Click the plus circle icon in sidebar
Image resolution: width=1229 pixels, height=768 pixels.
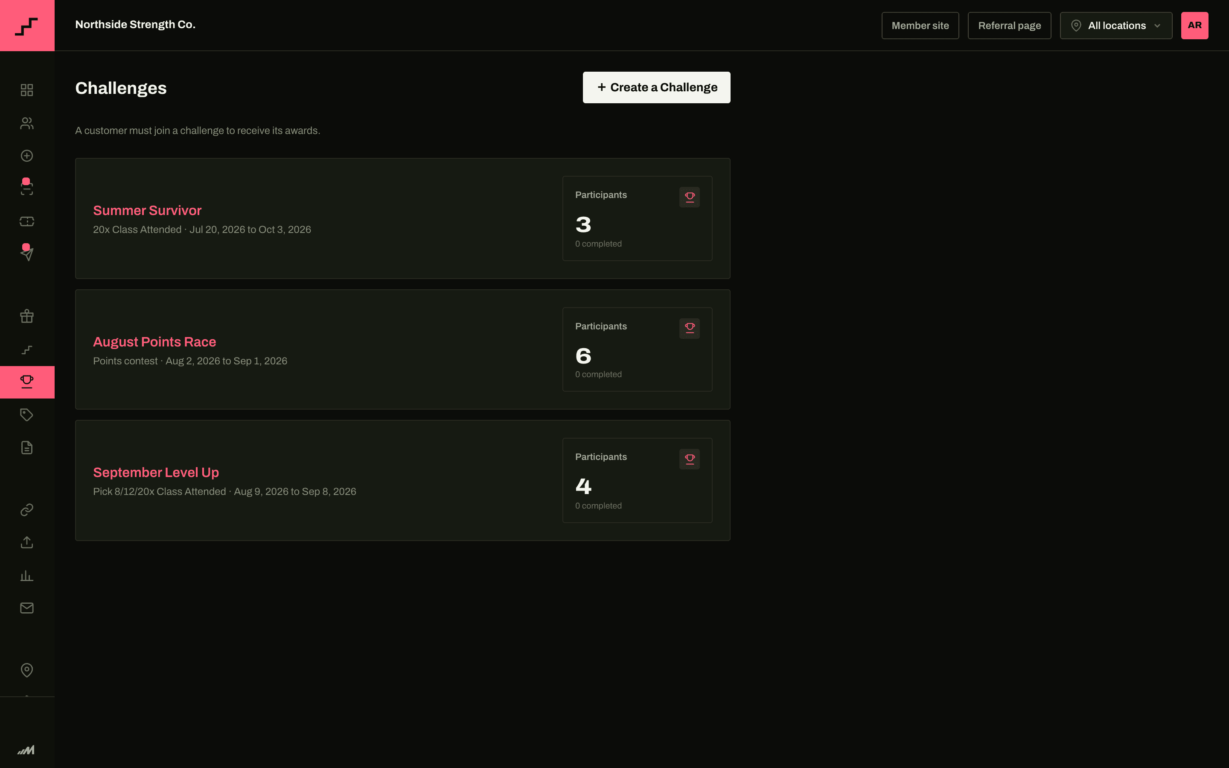tap(27, 156)
